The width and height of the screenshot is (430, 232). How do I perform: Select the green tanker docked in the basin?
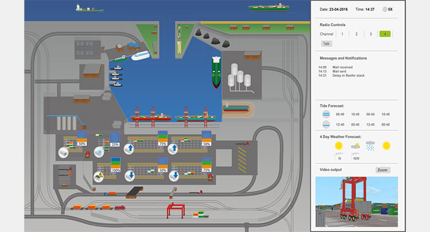[x=216, y=72]
